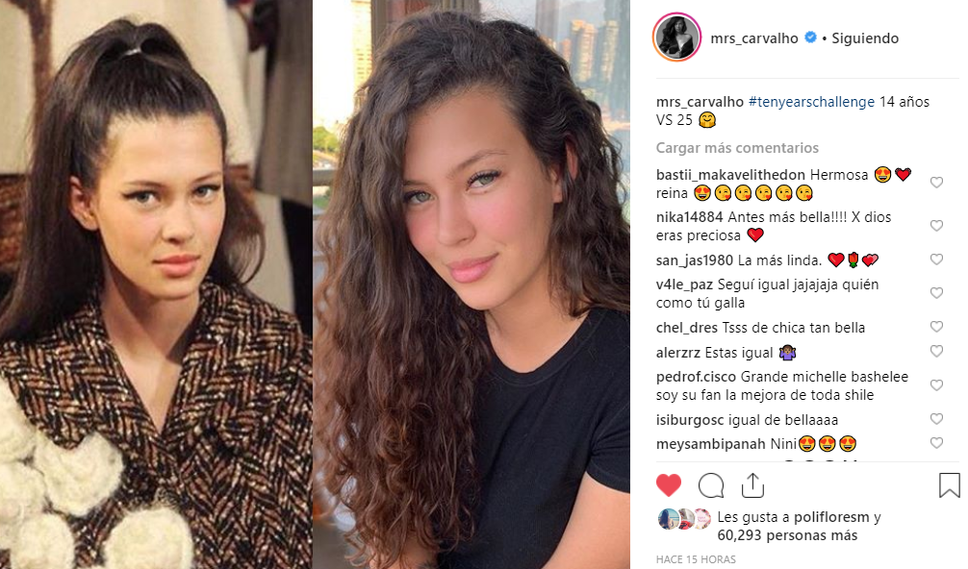Open pedrof.cisco commenter profile
The width and height of the screenshot is (968, 569).
(696, 377)
